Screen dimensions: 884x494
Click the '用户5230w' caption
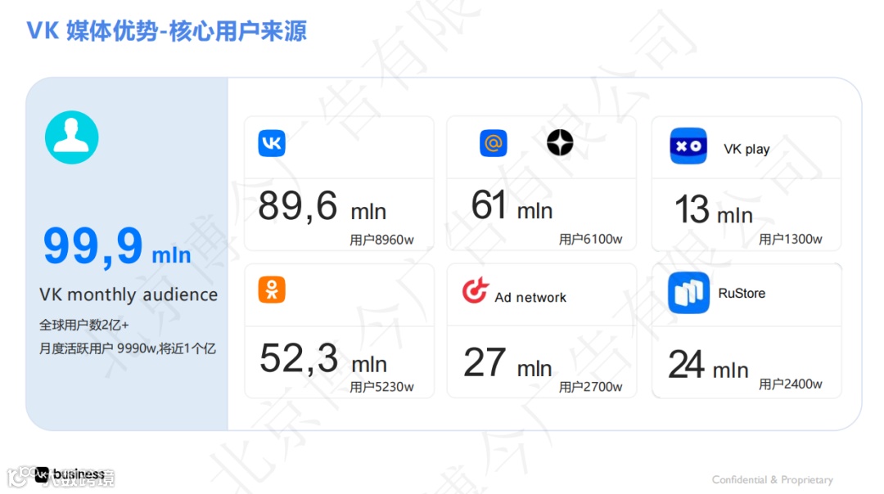point(381,387)
